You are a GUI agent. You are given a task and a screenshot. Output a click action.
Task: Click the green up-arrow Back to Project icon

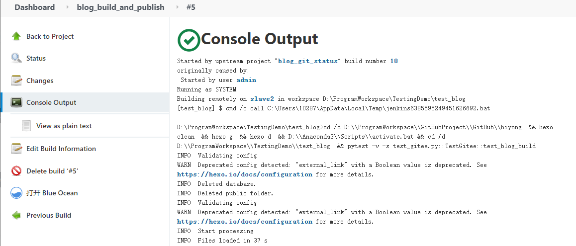[16, 36]
